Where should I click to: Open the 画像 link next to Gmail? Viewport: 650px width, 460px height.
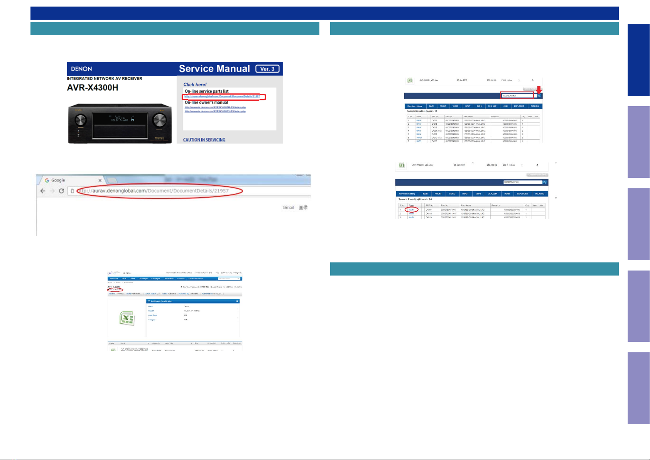coord(303,208)
